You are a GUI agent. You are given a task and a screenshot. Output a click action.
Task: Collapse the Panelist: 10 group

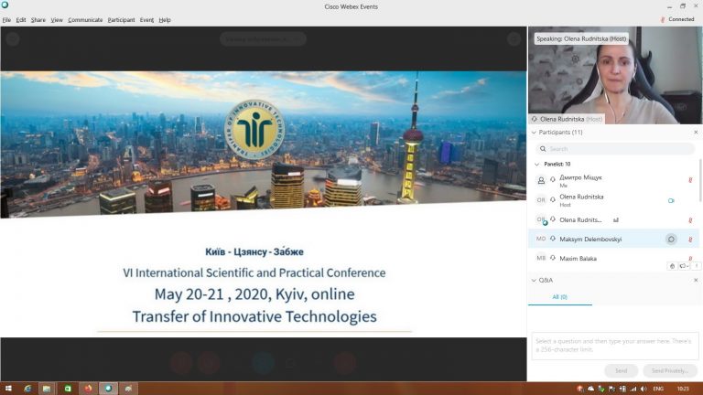coord(535,164)
